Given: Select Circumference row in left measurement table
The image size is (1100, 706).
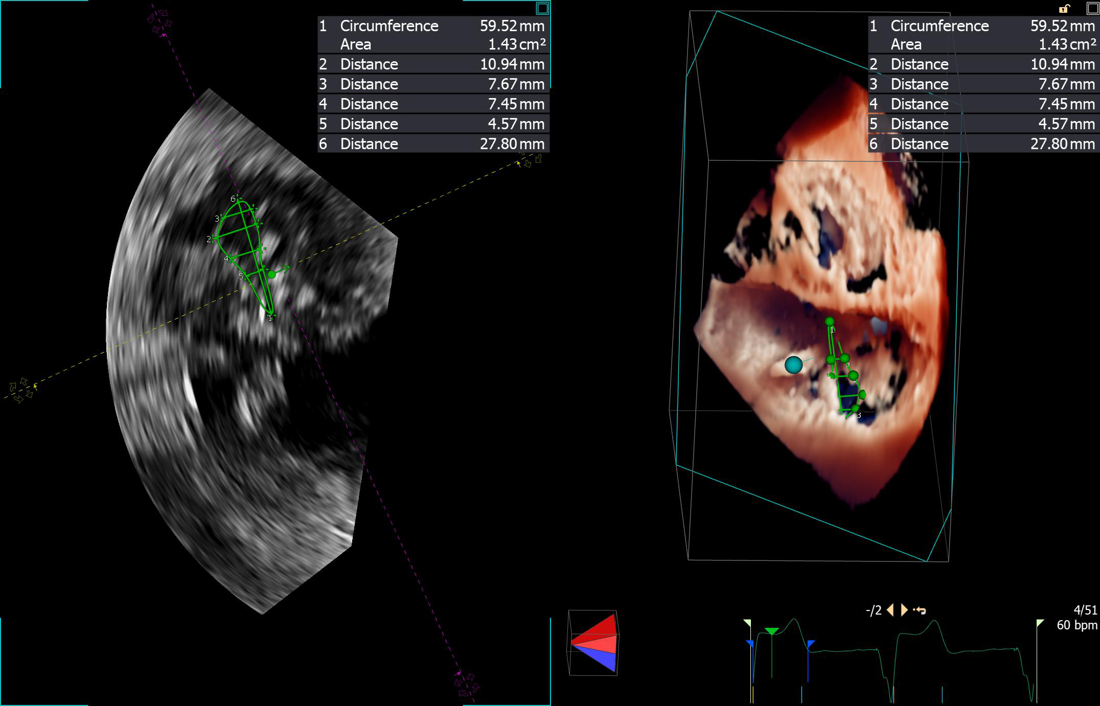Looking at the screenshot, I should (x=433, y=26).
